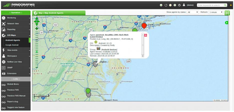Click the keyword search input field
234x112 pixels.
point(210,5)
